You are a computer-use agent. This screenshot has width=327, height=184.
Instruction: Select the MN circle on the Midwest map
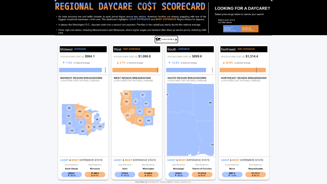tap(80, 111)
